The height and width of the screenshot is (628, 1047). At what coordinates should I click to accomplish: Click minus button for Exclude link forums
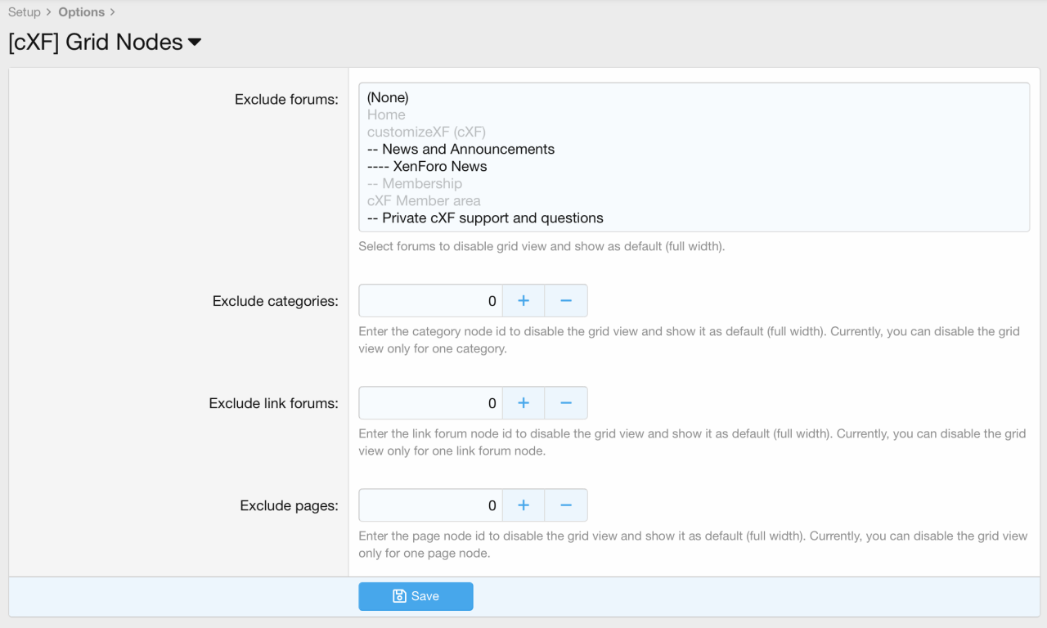click(566, 403)
